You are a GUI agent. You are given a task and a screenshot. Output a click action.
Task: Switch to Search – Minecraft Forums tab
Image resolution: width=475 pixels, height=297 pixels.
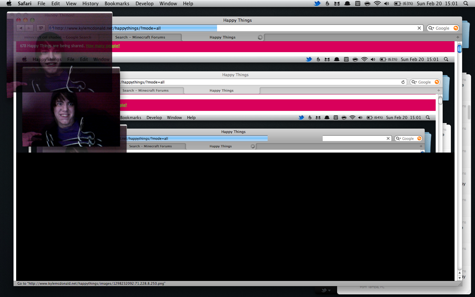140,37
